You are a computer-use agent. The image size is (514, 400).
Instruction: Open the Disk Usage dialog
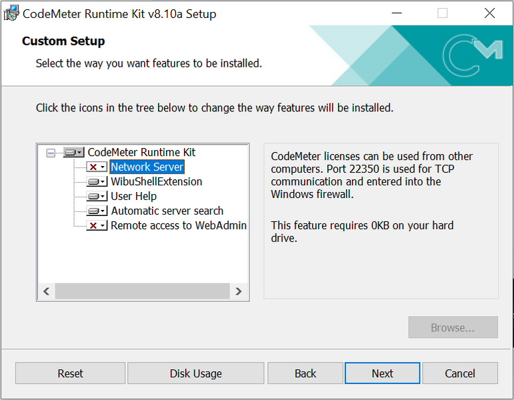[195, 373]
